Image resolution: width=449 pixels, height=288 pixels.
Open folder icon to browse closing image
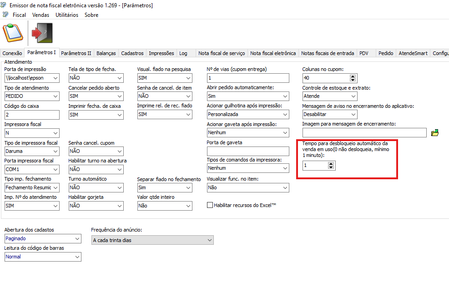click(434, 133)
